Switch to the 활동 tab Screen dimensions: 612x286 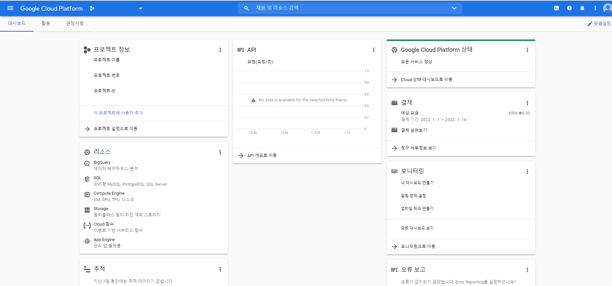(46, 23)
